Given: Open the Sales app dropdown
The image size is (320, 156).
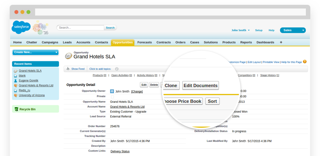Looking at the screenshot, I should coord(293,30).
